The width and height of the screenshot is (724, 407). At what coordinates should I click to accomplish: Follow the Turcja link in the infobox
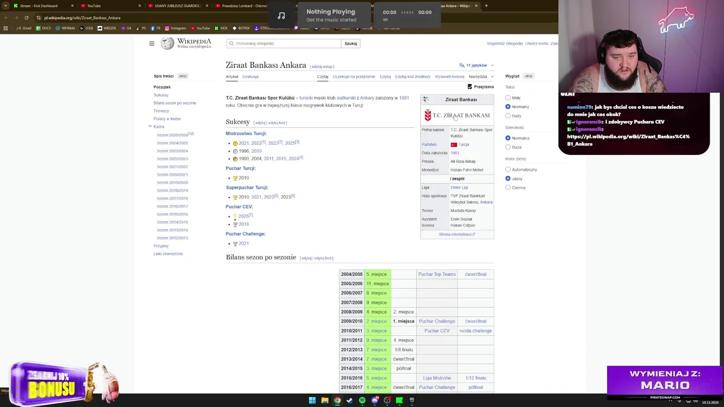[x=464, y=145]
